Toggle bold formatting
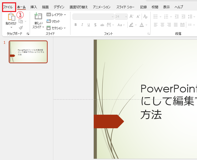 pyautogui.click(x=76, y=25)
